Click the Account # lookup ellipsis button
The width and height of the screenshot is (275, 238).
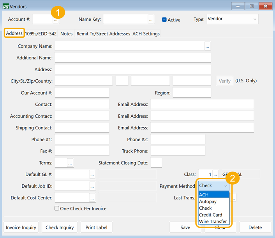pyautogui.click(x=56, y=19)
